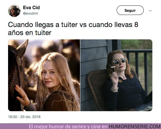Click the cigarette holder in the right photo
161x129 pixels.
pyautogui.click(x=114, y=68)
